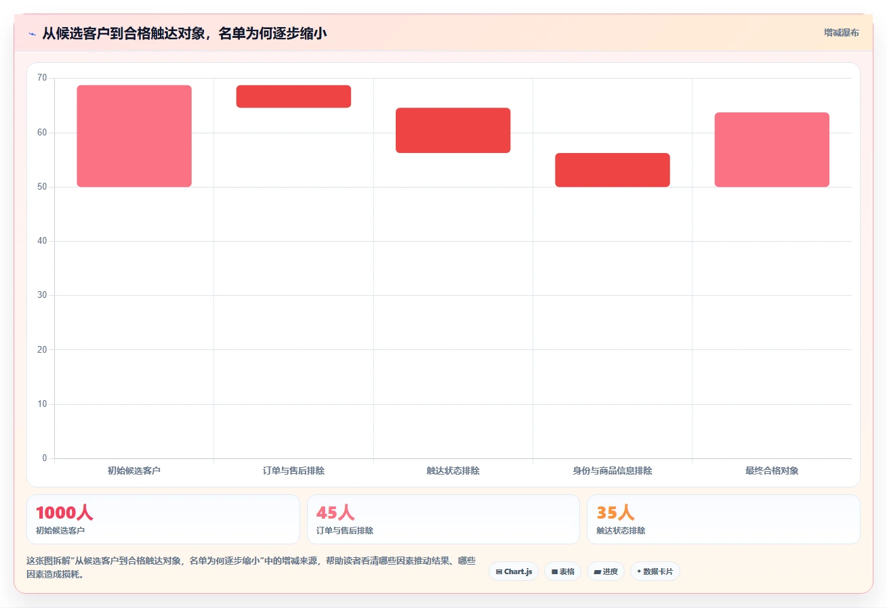The height and width of the screenshot is (608, 887).
Task: Click x-axis label 初始候选客户
Action: [134, 471]
